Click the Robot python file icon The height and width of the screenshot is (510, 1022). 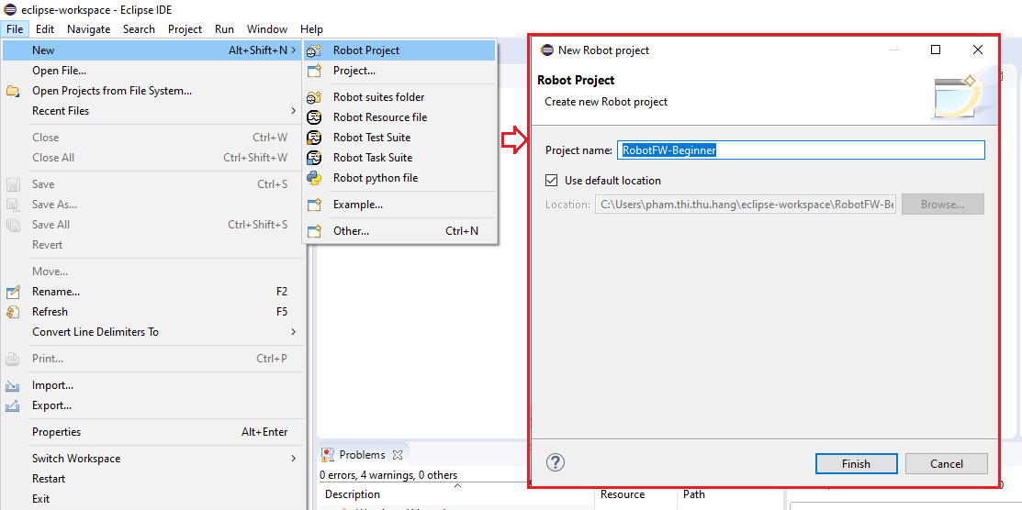pyautogui.click(x=314, y=178)
